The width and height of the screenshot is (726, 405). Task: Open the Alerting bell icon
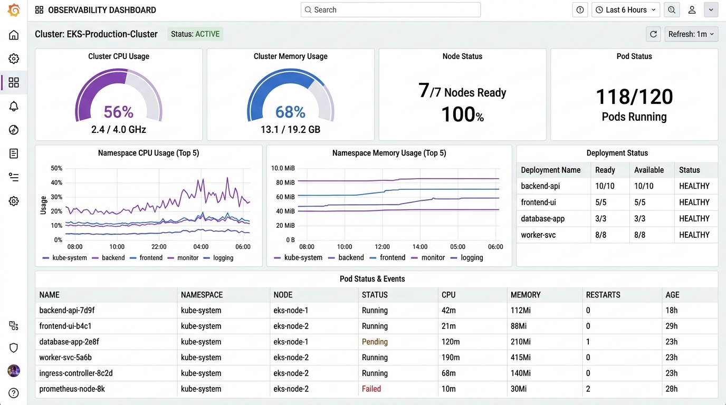tap(14, 106)
